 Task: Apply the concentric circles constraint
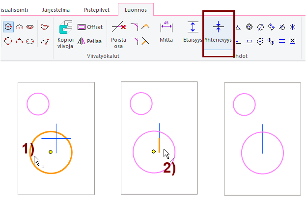249,27
